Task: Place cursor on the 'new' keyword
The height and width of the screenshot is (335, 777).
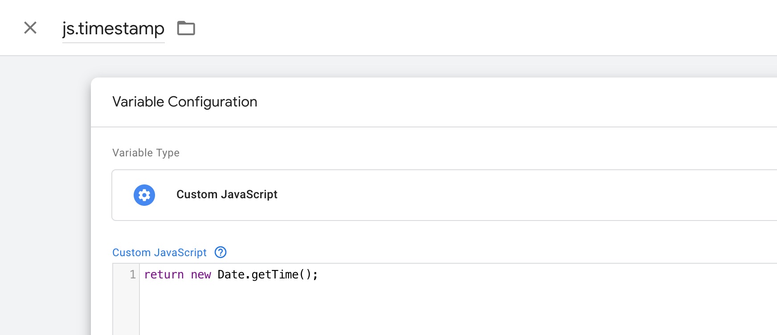Action: (201, 275)
